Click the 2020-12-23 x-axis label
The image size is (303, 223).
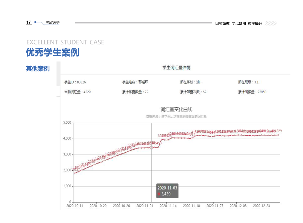(261, 206)
